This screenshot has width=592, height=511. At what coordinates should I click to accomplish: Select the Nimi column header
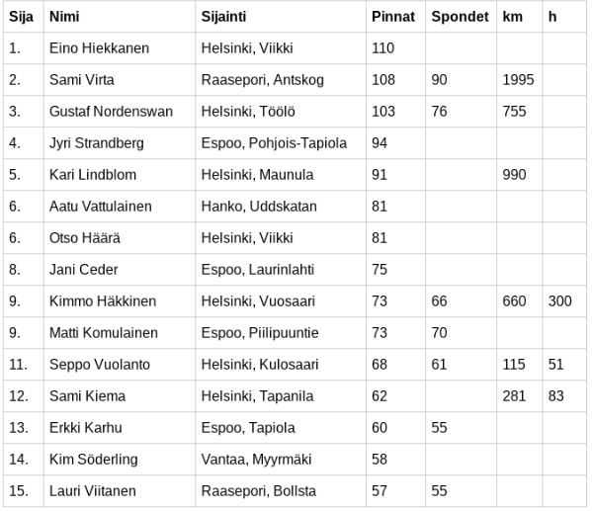click(64, 17)
